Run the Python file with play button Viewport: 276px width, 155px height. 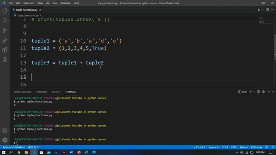tap(259, 10)
